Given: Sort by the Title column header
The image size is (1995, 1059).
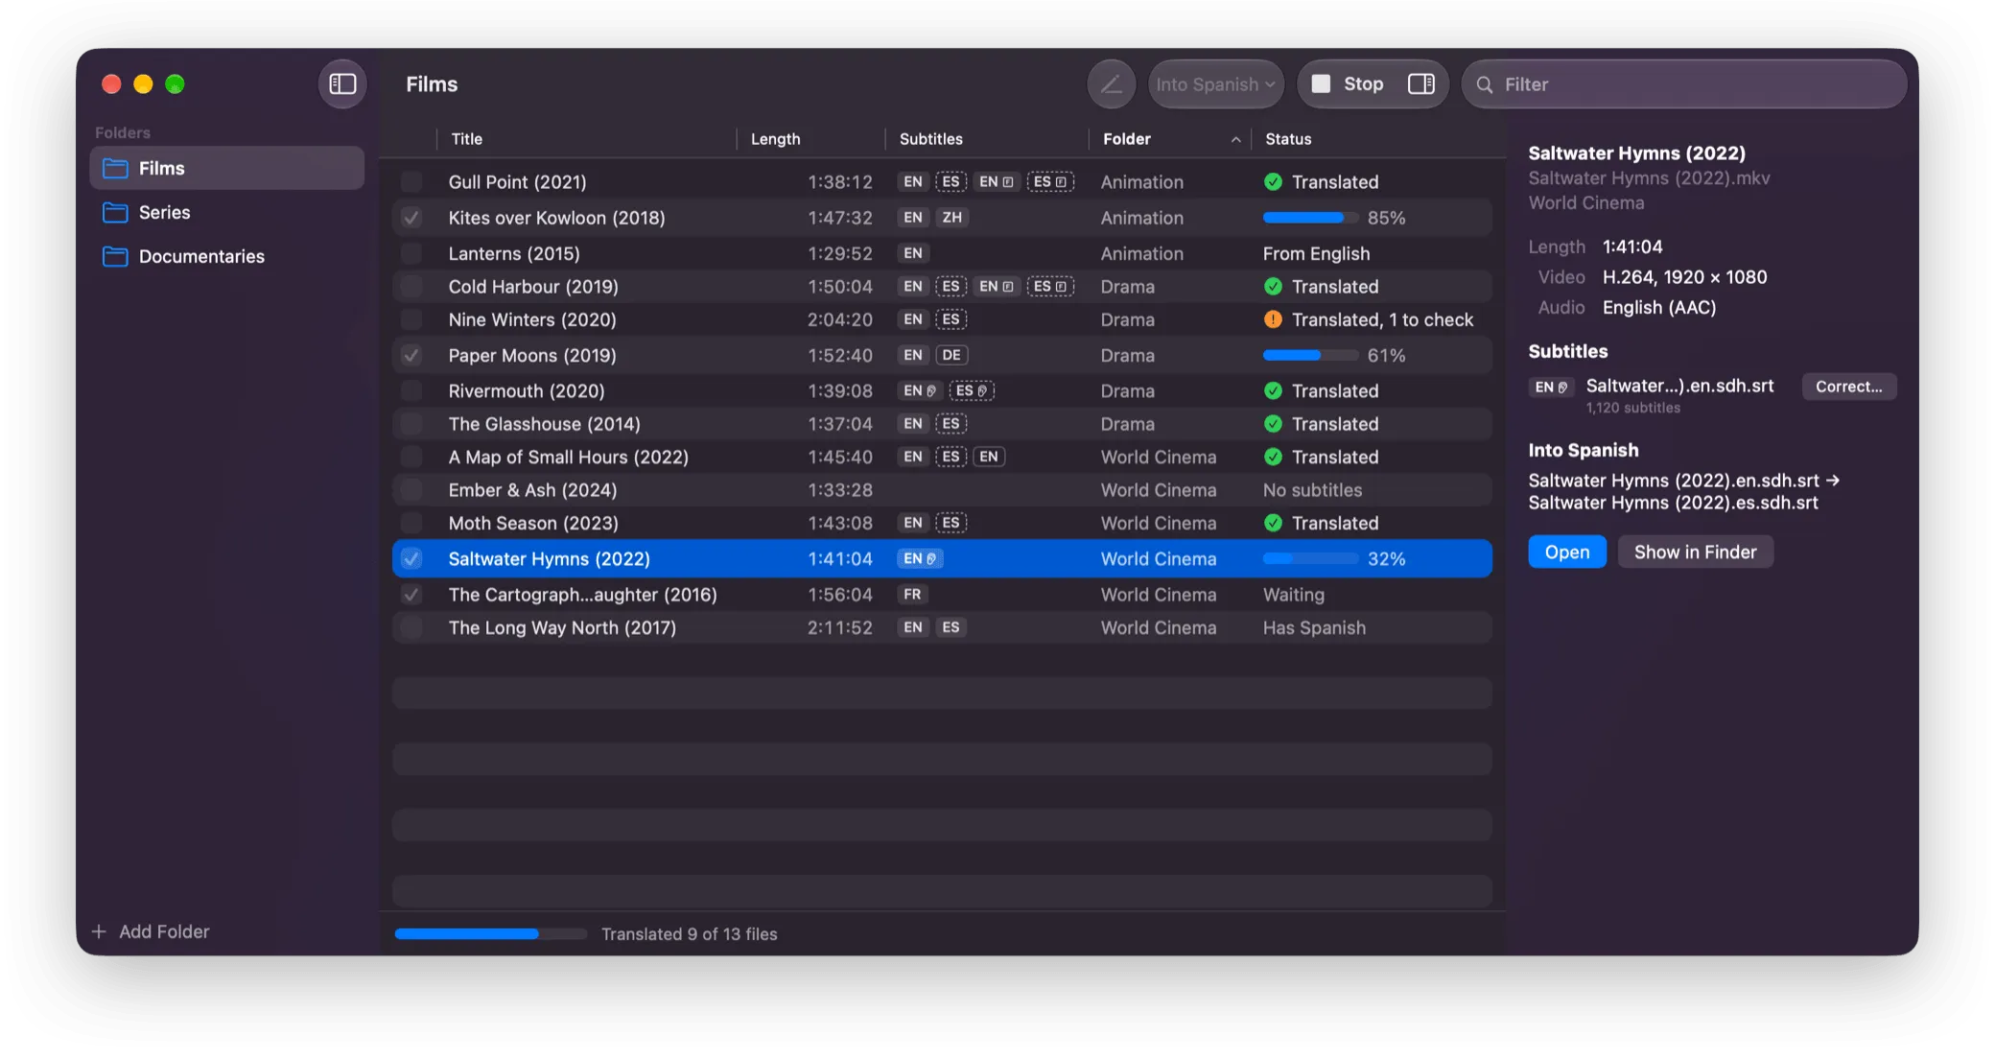Looking at the screenshot, I should 586,139.
